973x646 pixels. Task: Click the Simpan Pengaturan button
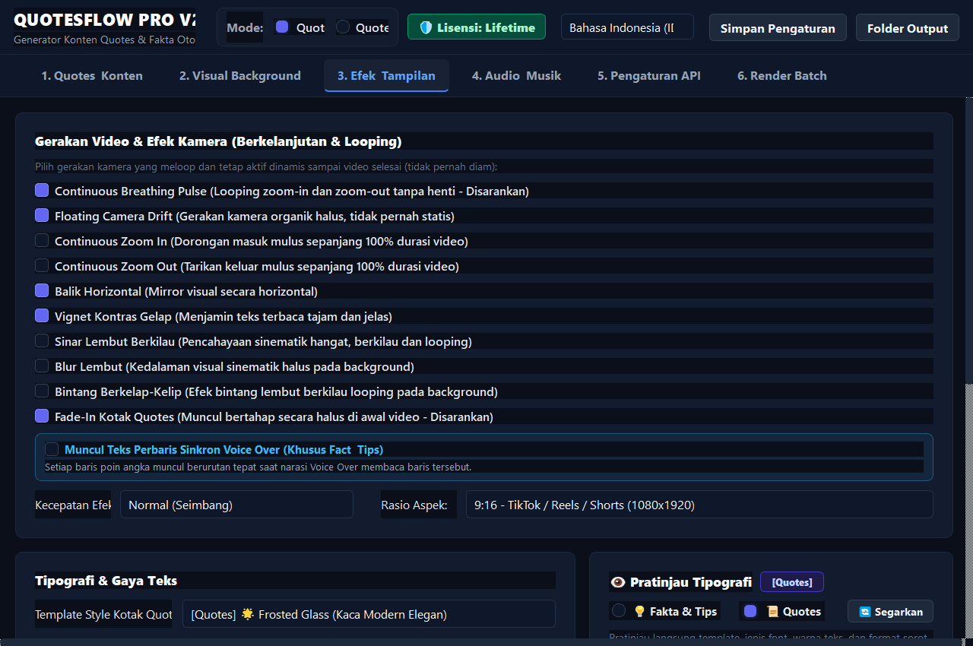(778, 28)
